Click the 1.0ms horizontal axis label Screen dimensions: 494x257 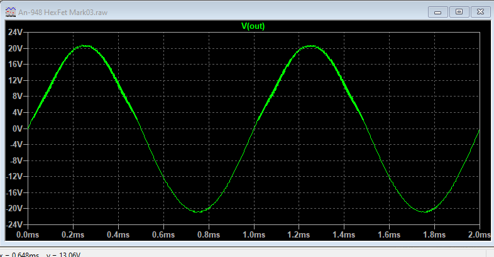pos(253,234)
